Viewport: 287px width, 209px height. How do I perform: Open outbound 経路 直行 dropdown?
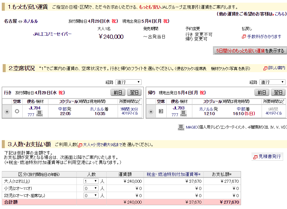click(128, 82)
